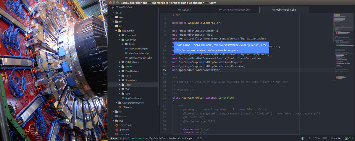The width and height of the screenshot is (355, 141).
Task: Expand the DataFixtures folder chevron
Action: tap(120, 62)
